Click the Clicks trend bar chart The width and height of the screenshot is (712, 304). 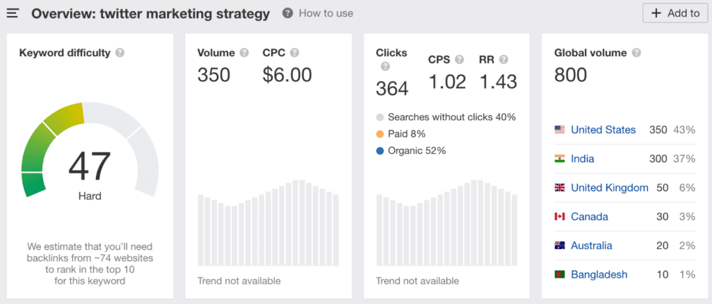[447, 223]
